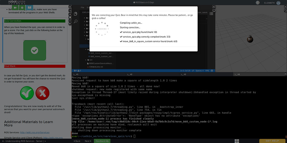
Task: Click the large green quiz correction button
Action: (34, 50)
